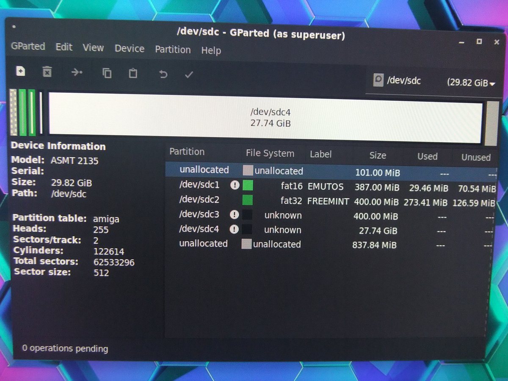Click the Apply all operations checkmark

[x=189, y=75]
